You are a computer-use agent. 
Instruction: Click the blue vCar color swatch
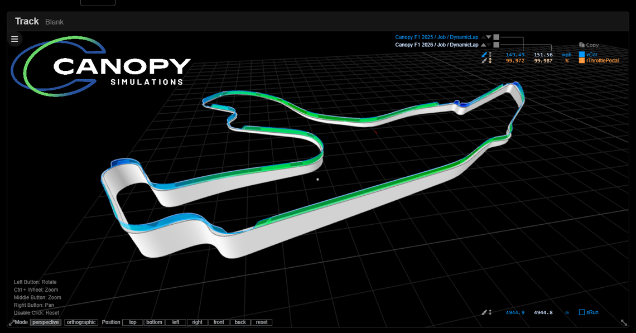point(582,55)
